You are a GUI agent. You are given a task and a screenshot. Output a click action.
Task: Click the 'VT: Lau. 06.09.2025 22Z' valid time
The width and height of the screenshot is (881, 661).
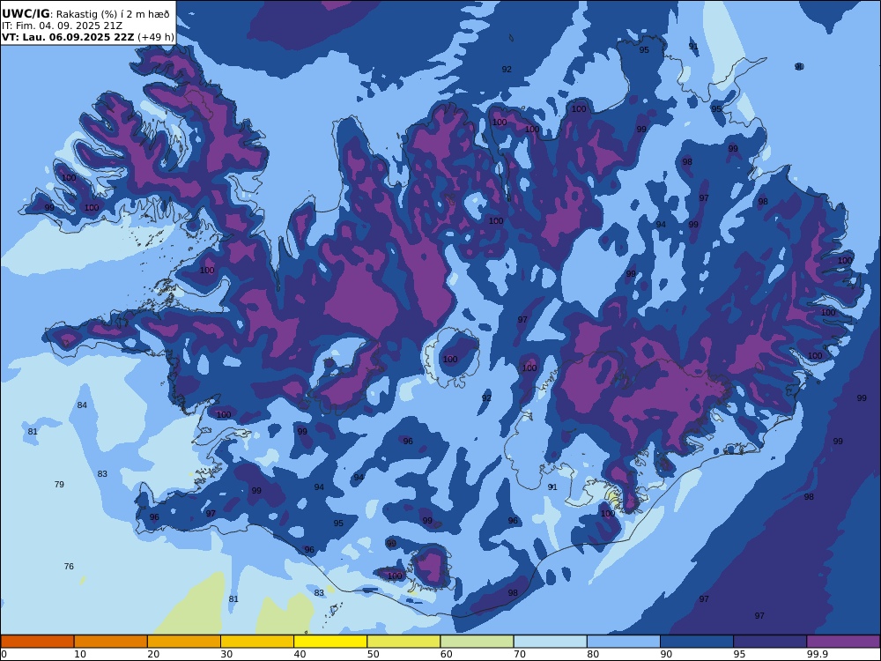(x=68, y=37)
